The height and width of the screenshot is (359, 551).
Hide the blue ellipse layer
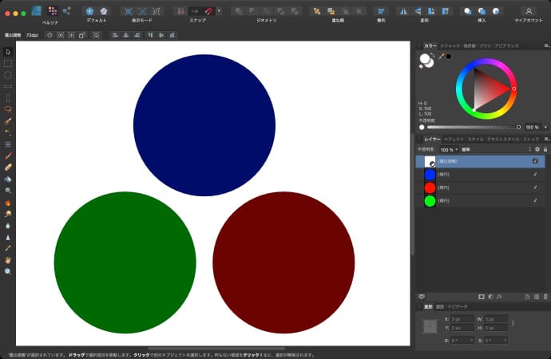535,174
